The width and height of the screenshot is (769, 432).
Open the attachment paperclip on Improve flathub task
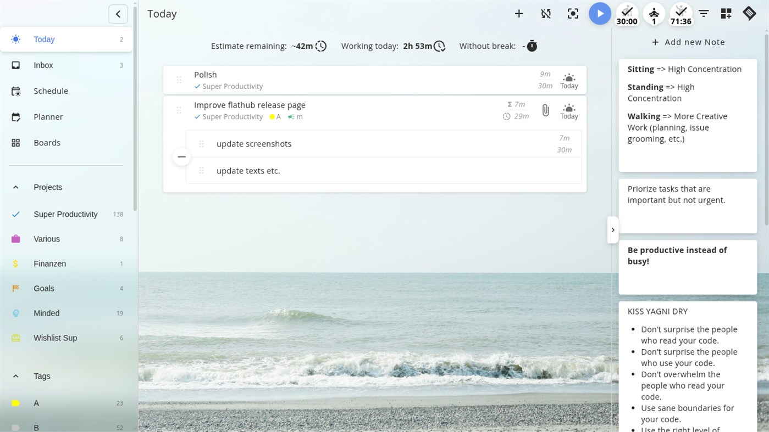545,110
